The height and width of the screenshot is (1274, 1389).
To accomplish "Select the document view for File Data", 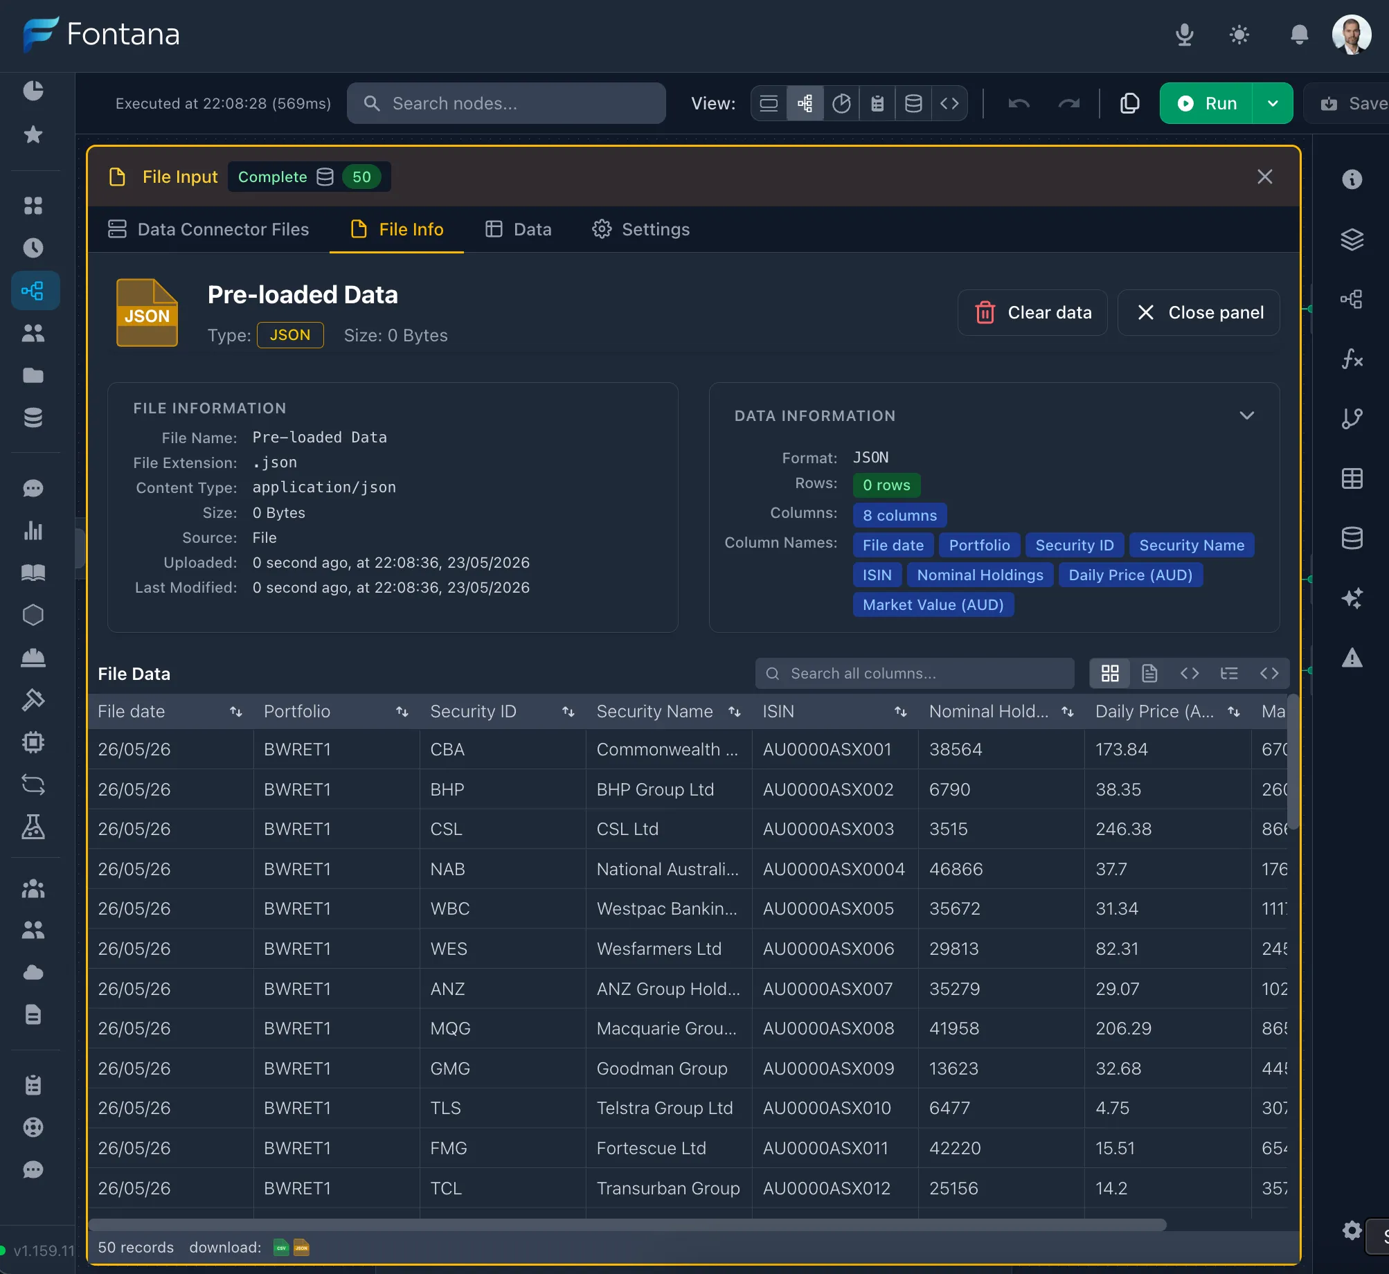I will (1149, 673).
